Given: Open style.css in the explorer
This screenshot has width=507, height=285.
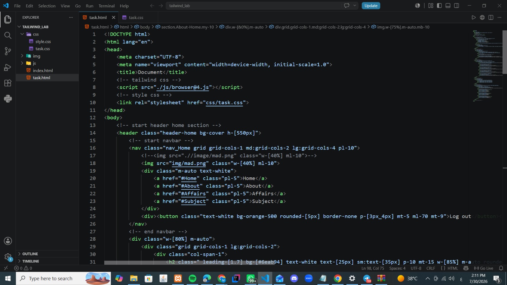Looking at the screenshot, I should click(x=43, y=41).
